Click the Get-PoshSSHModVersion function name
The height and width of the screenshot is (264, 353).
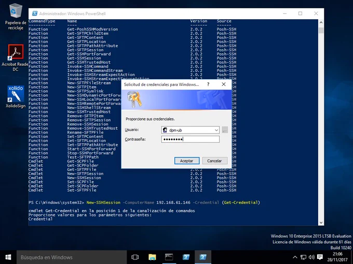point(92,29)
